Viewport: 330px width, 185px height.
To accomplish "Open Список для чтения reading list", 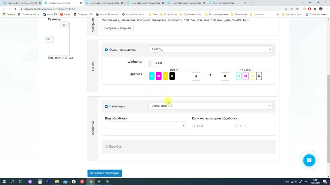I will [316, 14].
